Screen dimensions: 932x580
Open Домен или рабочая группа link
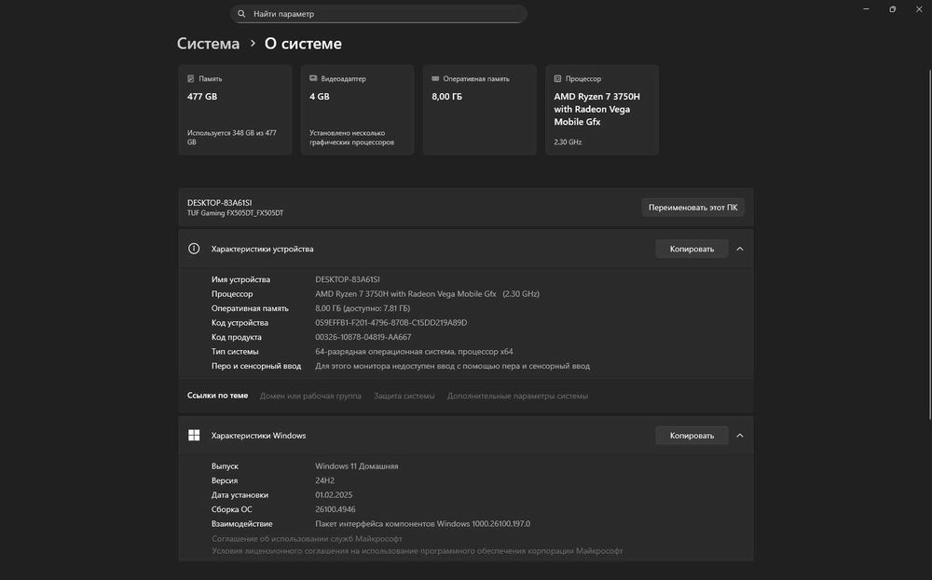pyautogui.click(x=310, y=396)
